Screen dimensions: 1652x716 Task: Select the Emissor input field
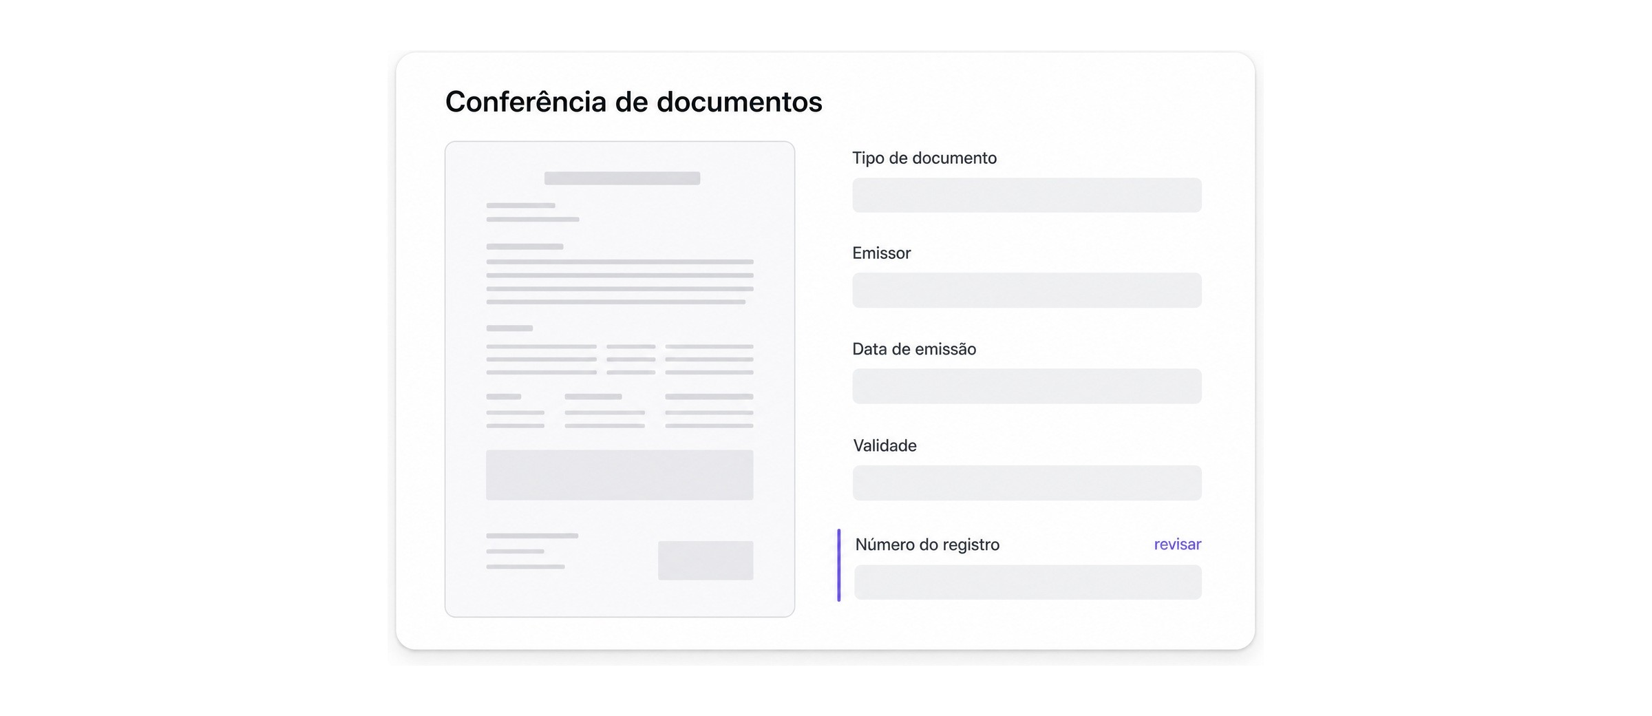[1027, 290]
